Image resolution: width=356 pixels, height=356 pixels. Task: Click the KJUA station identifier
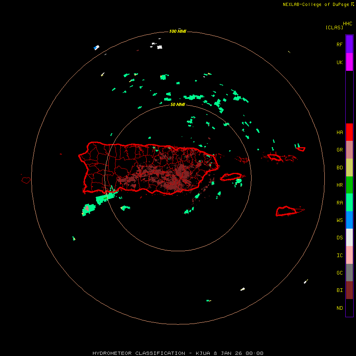[203, 353]
